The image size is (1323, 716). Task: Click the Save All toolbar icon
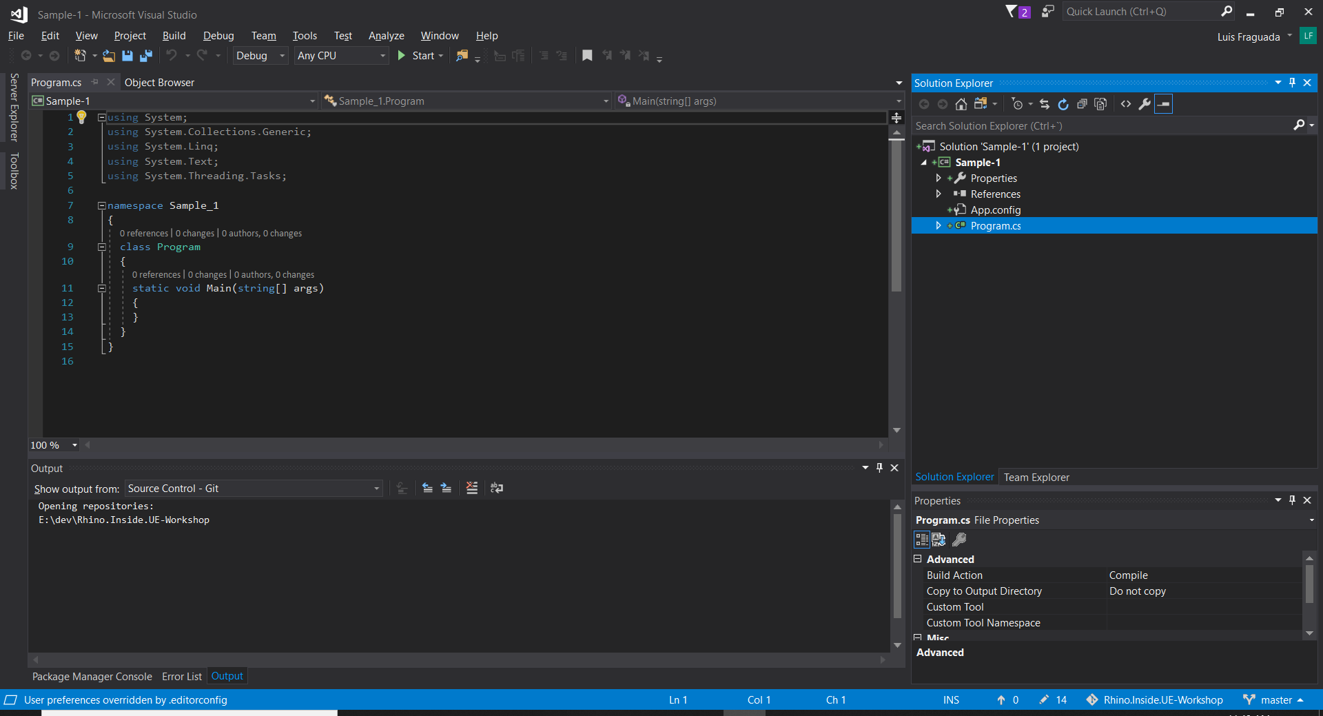click(146, 56)
